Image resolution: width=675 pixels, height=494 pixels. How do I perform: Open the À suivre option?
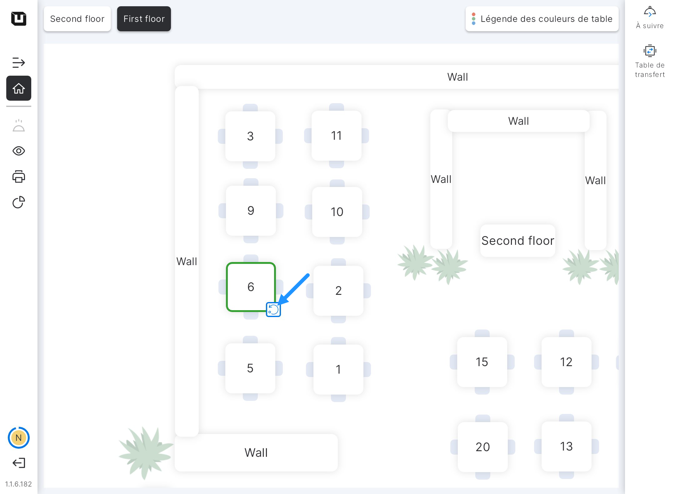[650, 18]
